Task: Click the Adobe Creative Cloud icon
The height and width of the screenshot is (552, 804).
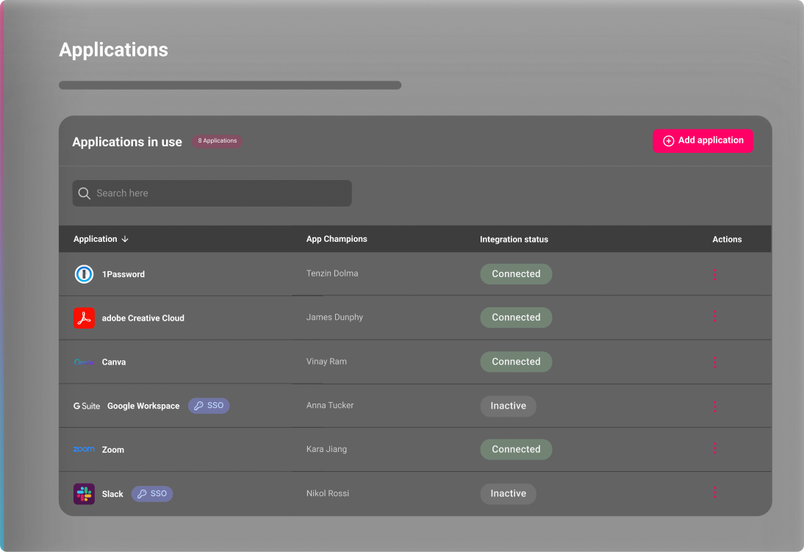Action: (84, 318)
